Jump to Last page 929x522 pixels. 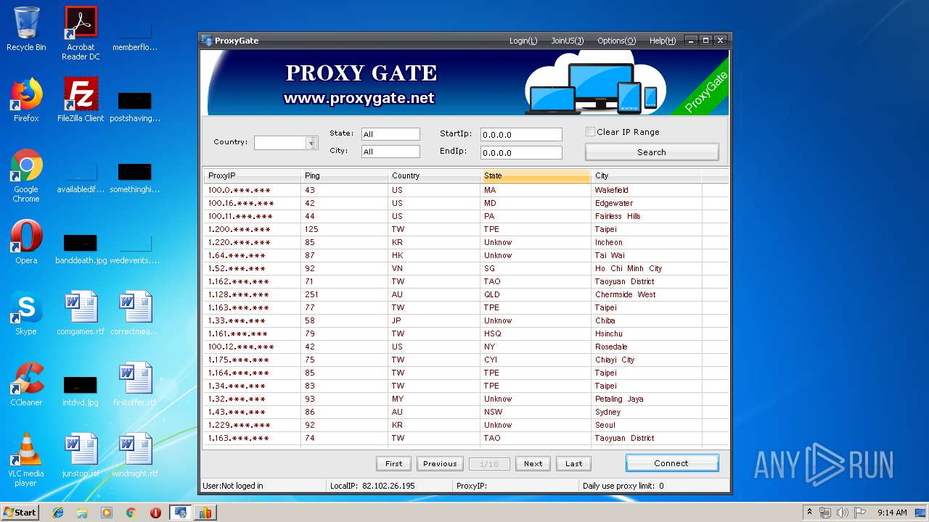tap(573, 463)
